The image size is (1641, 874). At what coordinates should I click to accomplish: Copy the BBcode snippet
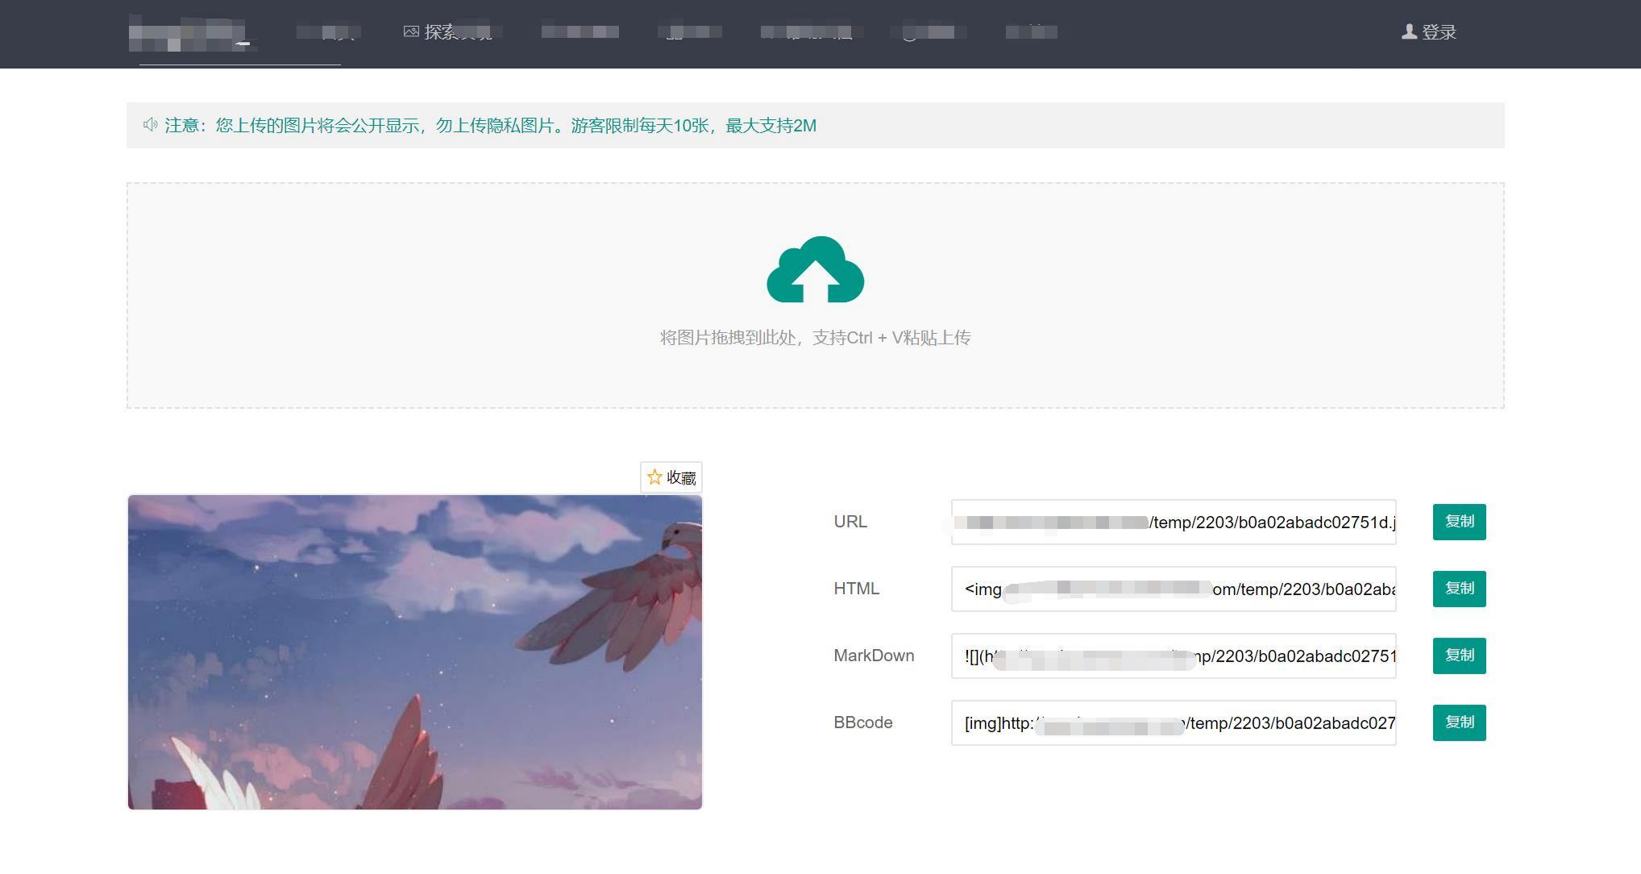coord(1458,722)
